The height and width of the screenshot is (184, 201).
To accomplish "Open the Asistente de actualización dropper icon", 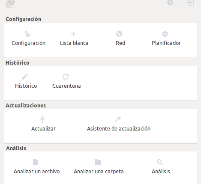I will coord(118,119).
